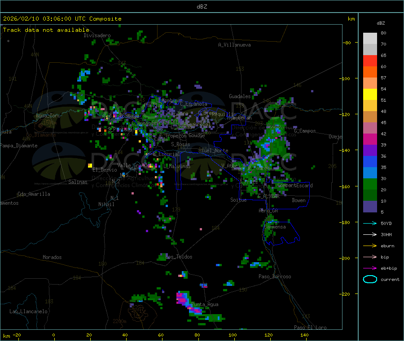Viewport: 404px width, 341px height.
Task: Select the blue 36–35 dBZ swatch
Action: pos(370,161)
